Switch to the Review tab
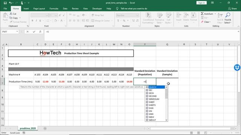The height and width of the screenshot is (135, 241). (x=75, y=9)
